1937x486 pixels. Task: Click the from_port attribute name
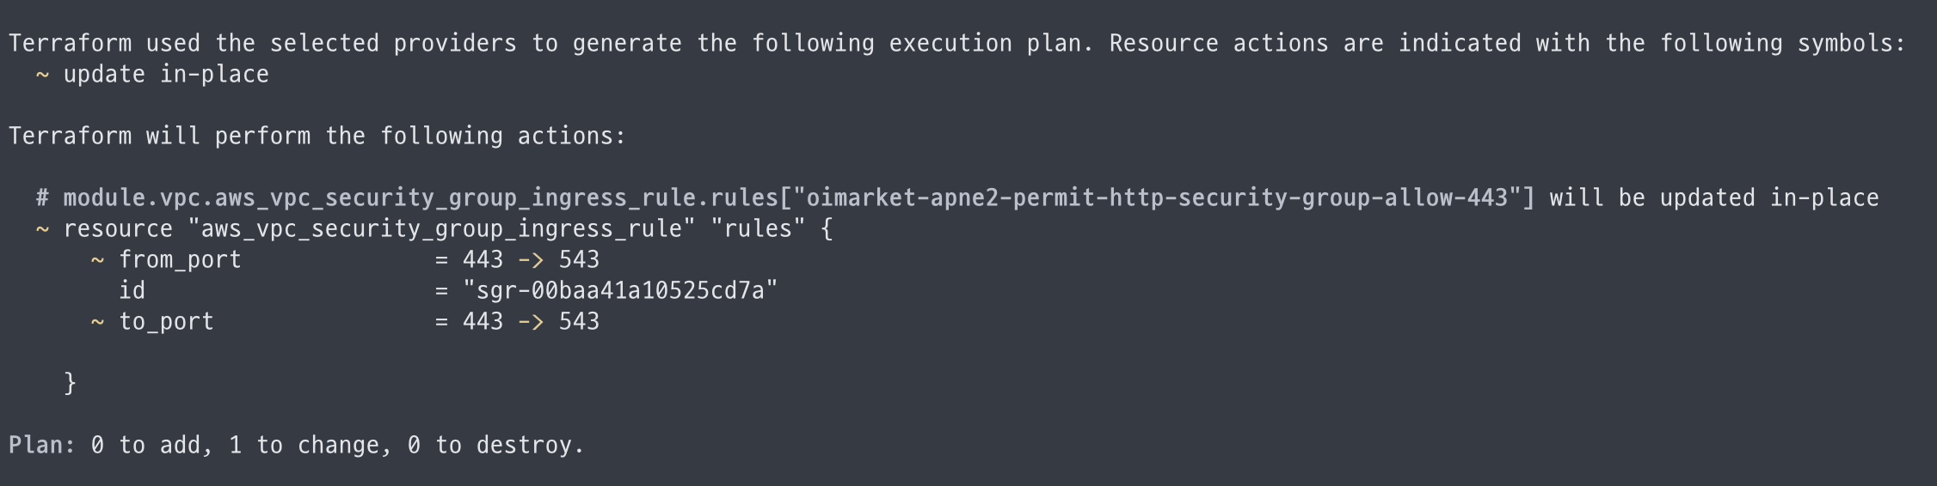(180, 260)
